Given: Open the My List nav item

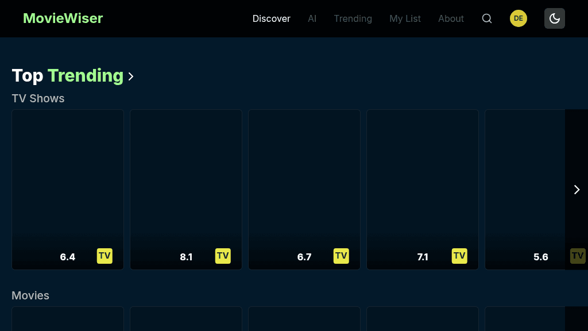Looking at the screenshot, I should pyautogui.click(x=405, y=18).
